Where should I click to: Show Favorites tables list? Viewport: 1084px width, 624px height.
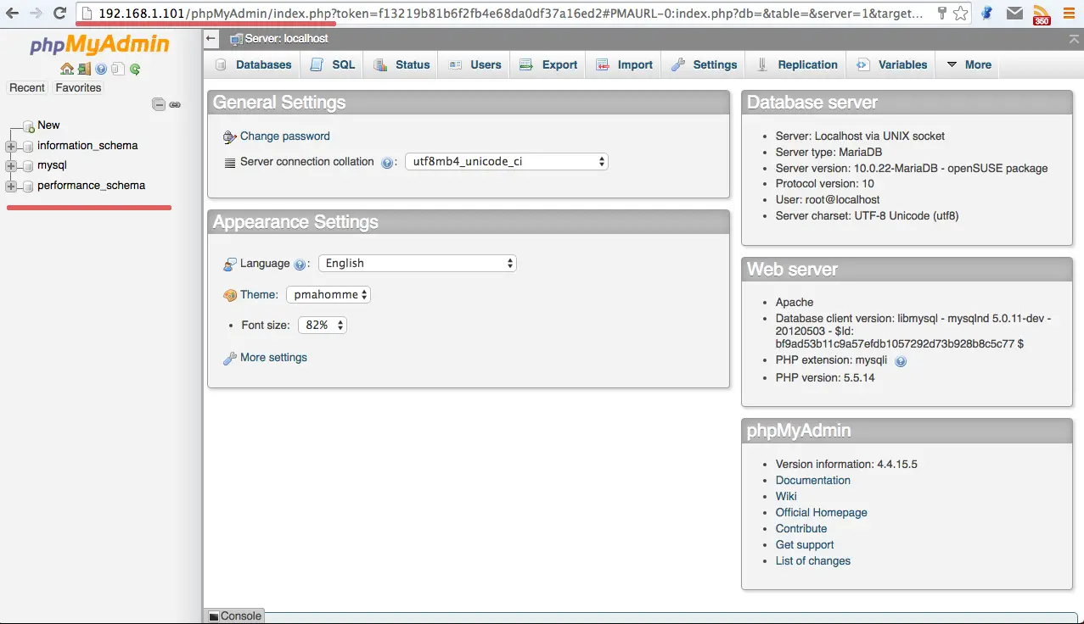[78, 88]
